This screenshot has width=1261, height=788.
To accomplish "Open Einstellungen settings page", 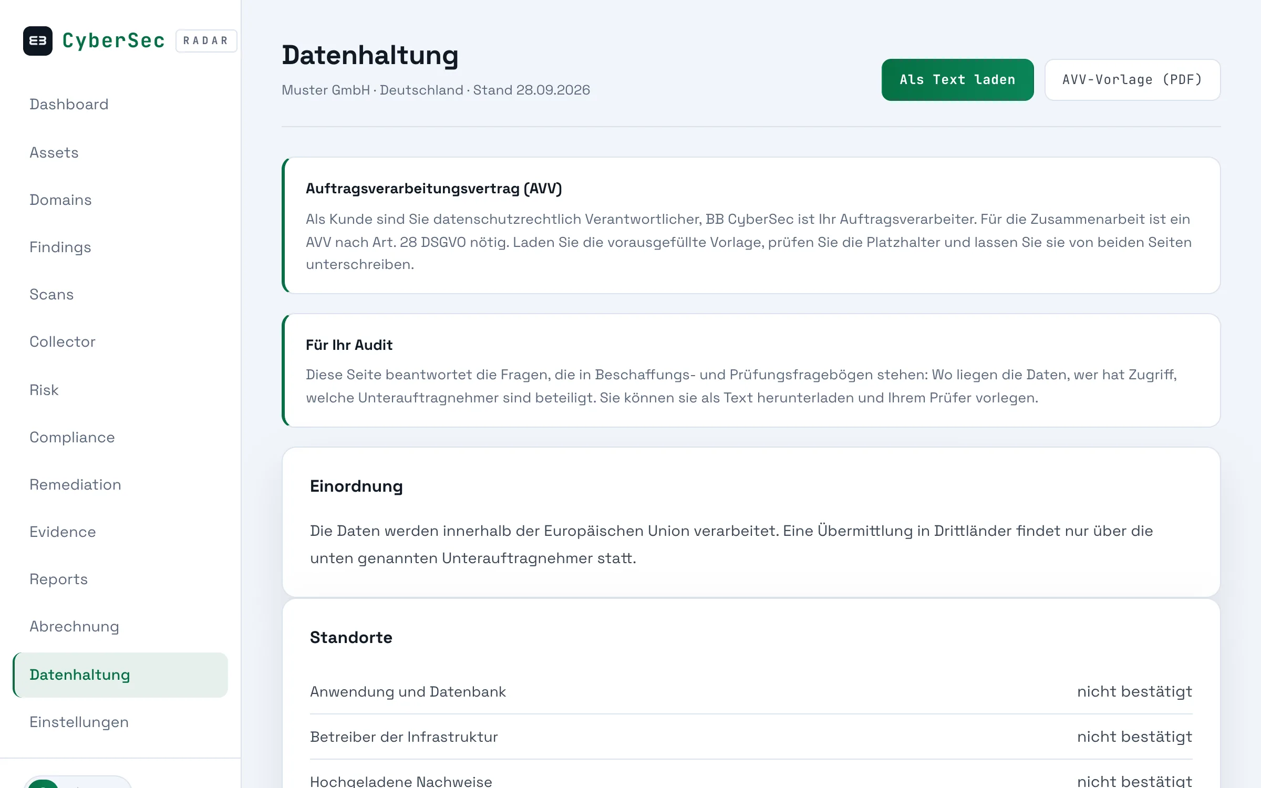I will 79,722.
